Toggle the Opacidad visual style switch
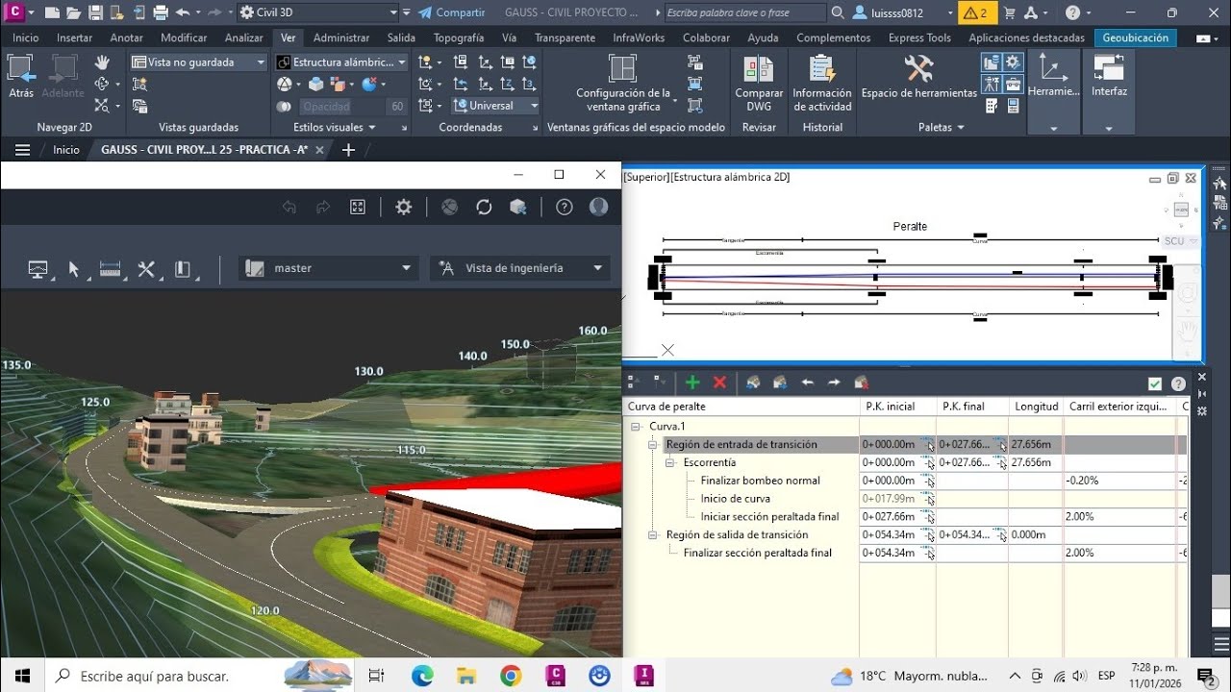 coord(284,107)
